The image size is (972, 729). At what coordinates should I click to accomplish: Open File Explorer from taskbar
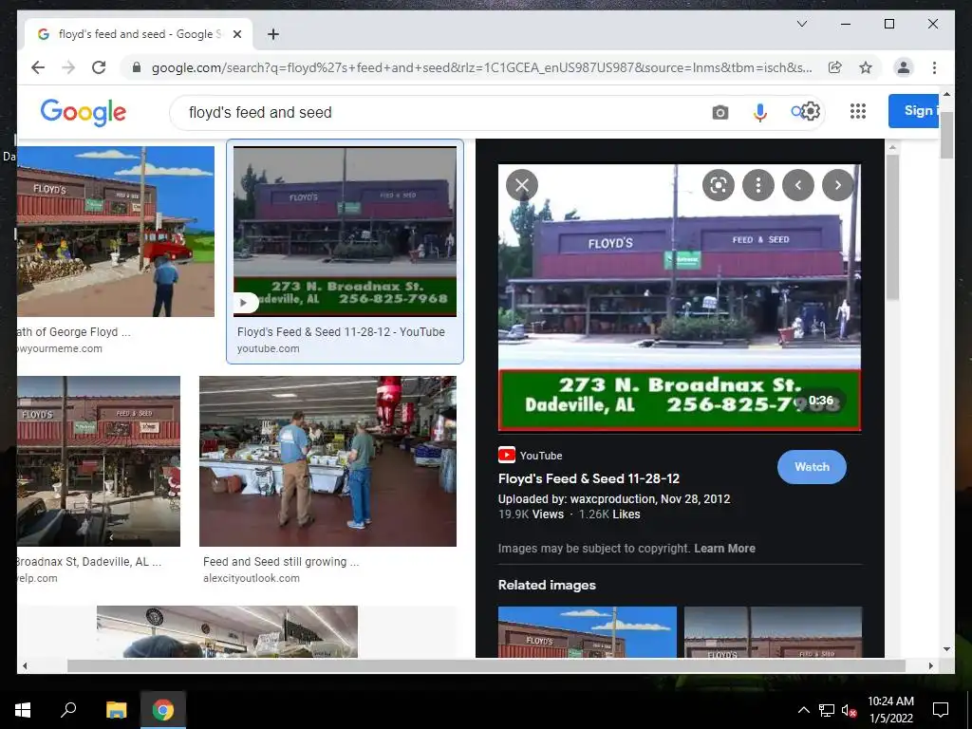coord(116,710)
